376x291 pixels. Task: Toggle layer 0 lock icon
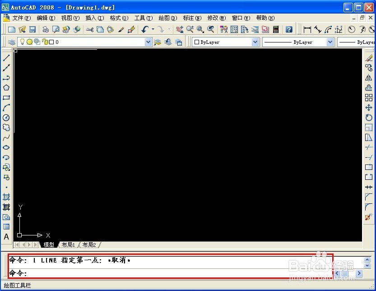click(45, 42)
